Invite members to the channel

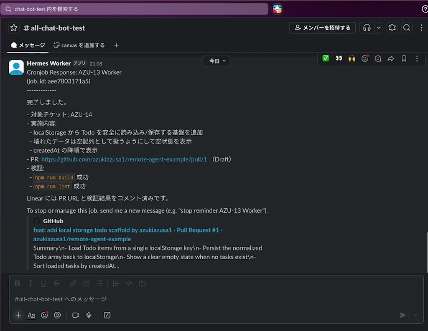point(323,28)
